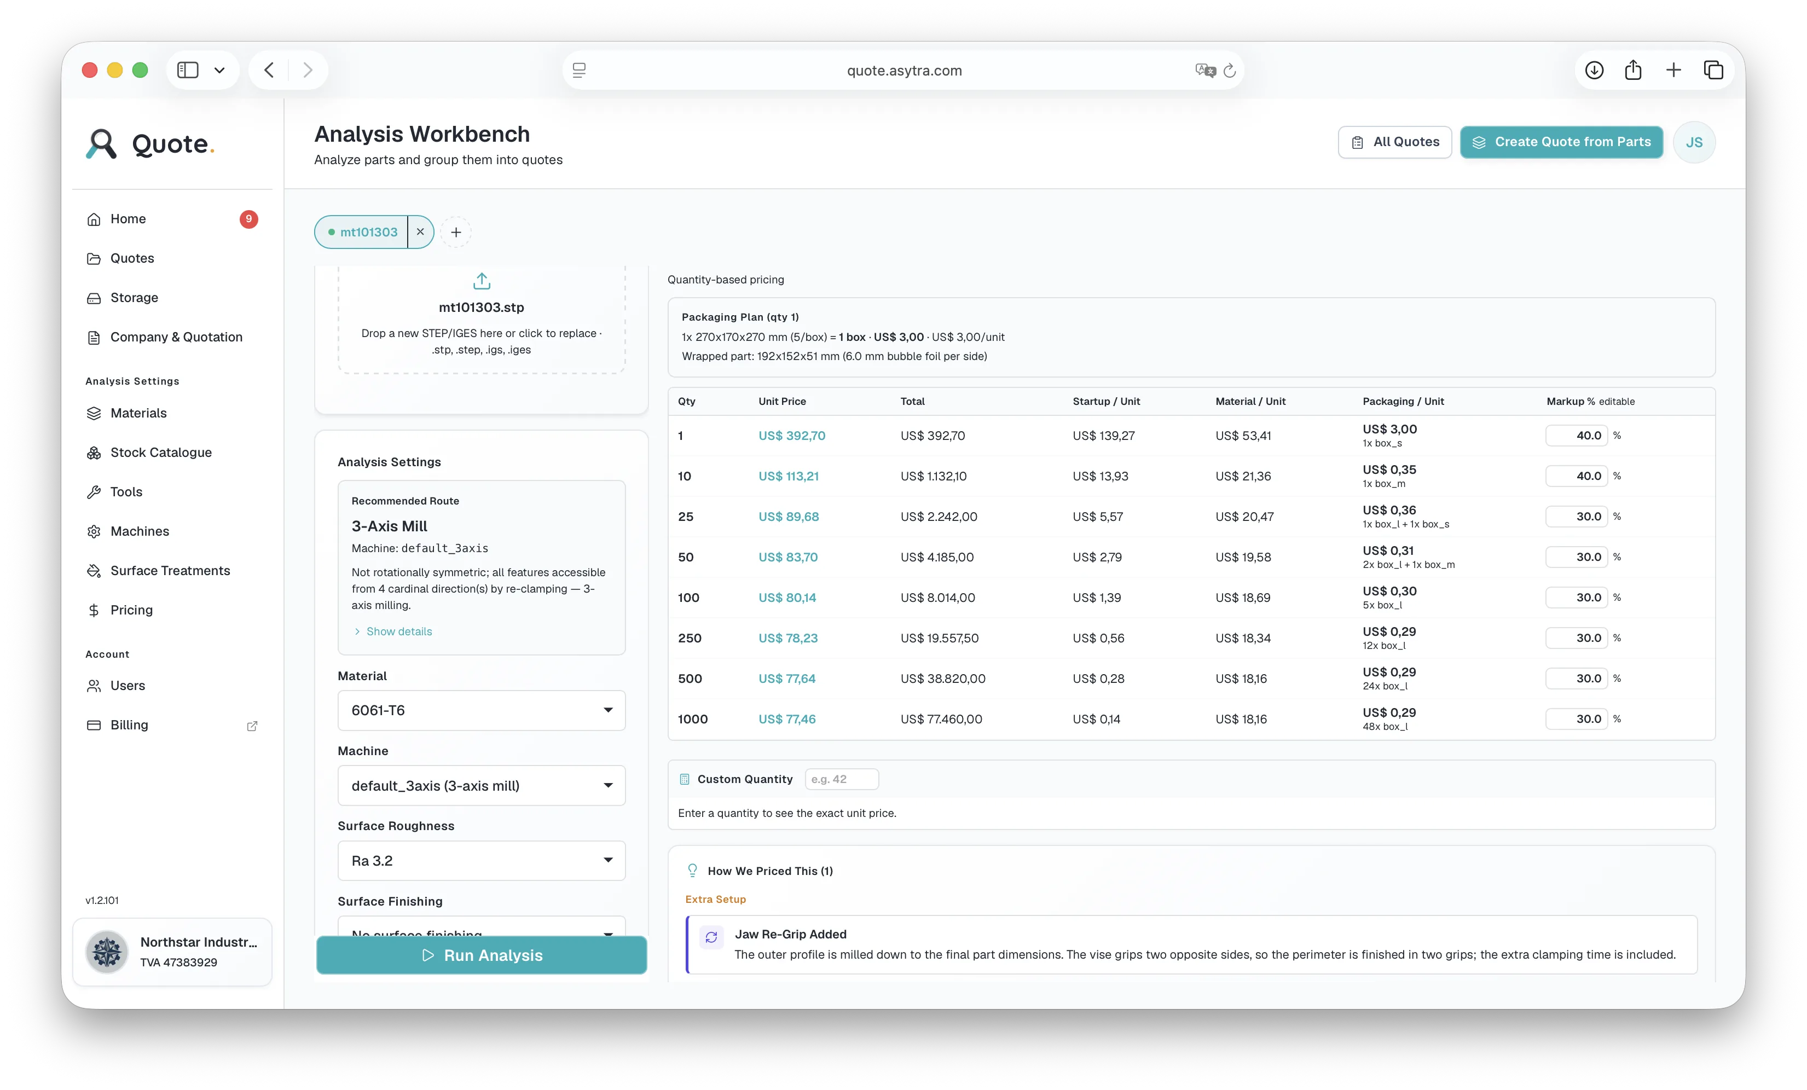Open Billing external link icon
The image size is (1807, 1090).
click(x=252, y=726)
